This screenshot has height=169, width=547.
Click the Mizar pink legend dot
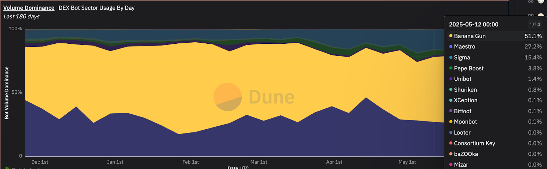tap(451, 165)
